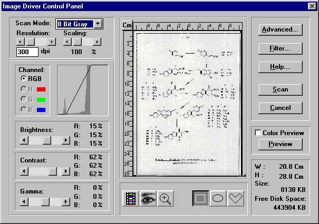Select the rectangle selection shape
Viewport: 319px width, 224px height.
(200, 198)
